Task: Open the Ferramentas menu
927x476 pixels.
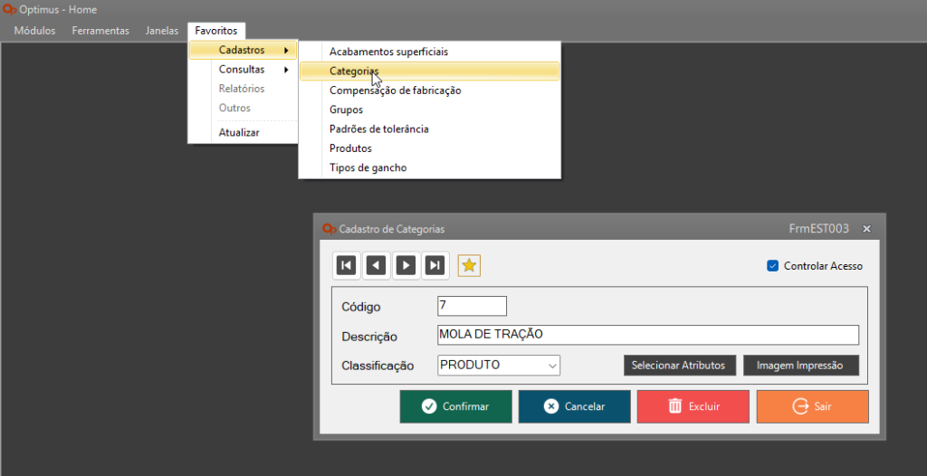Action: point(100,31)
